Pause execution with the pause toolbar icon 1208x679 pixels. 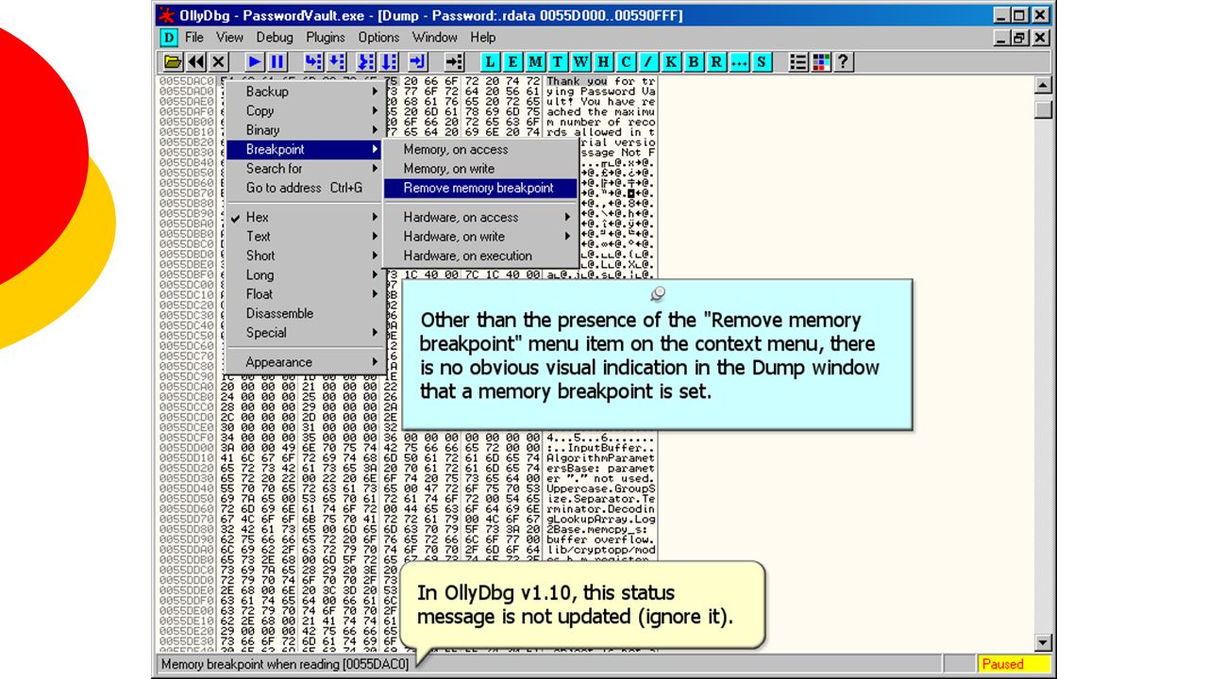(277, 62)
